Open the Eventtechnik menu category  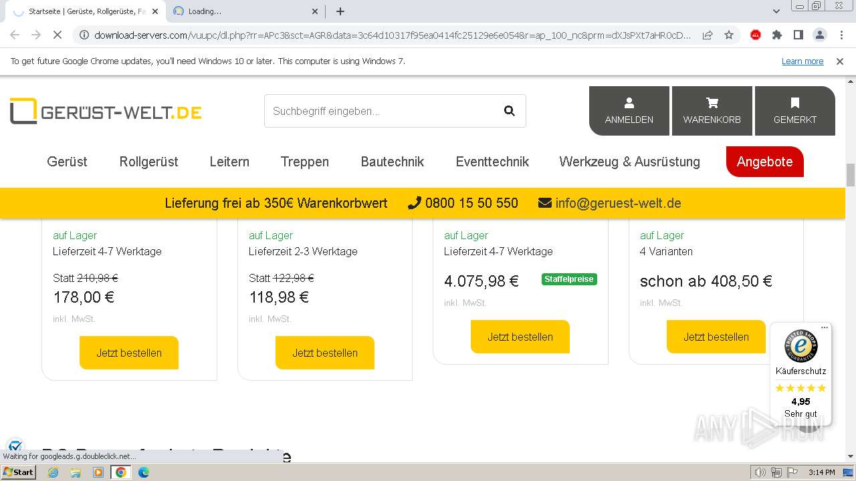[x=492, y=162]
